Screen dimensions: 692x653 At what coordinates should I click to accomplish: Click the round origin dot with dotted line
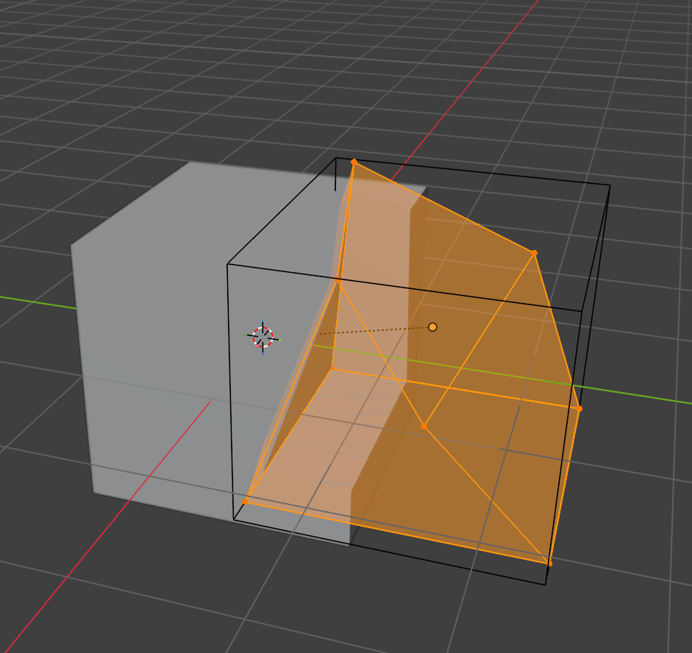432,327
